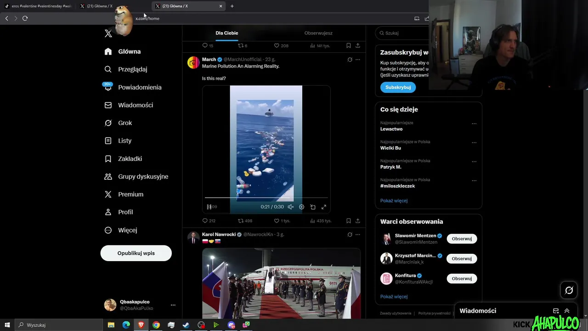Open options for Wielki Bu trend
The width and height of the screenshot is (588, 331).
click(x=474, y=143)
